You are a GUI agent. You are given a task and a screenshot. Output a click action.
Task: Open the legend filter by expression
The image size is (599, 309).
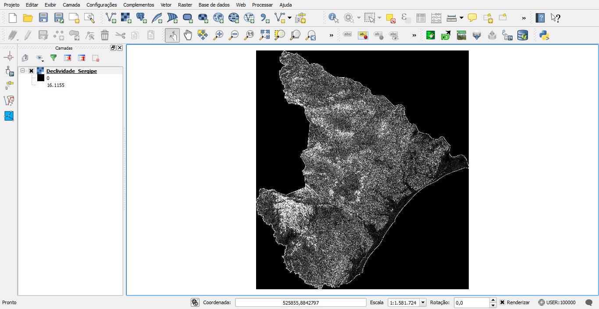[x=53, y=57]
